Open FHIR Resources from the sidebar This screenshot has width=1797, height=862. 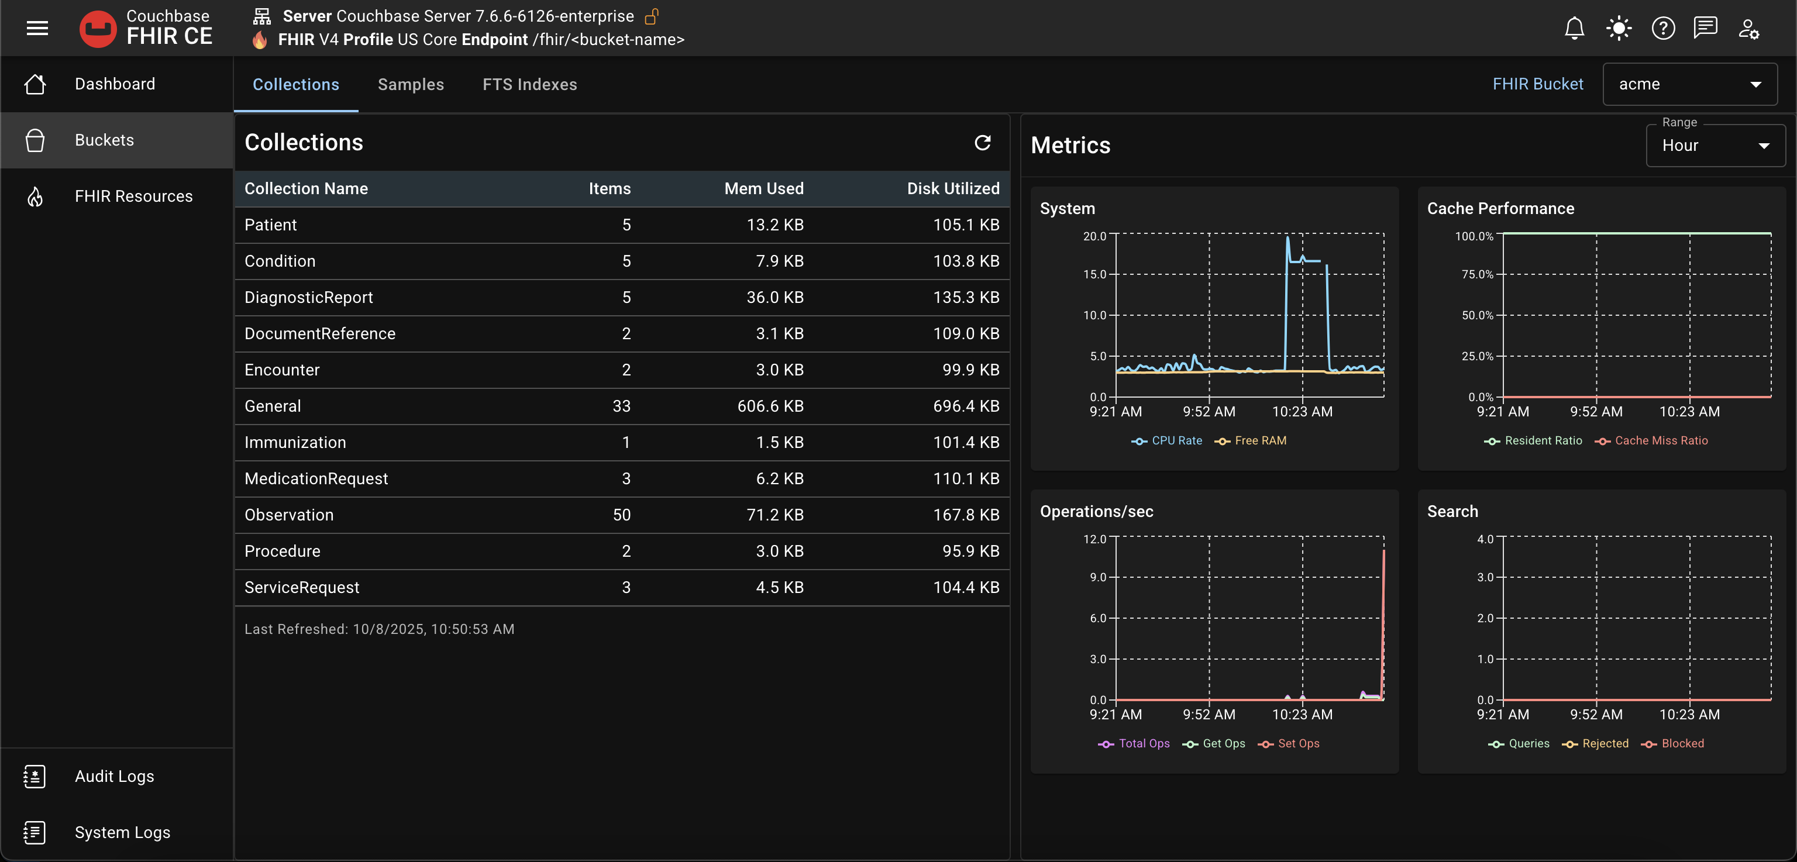(x=133, y=196)
